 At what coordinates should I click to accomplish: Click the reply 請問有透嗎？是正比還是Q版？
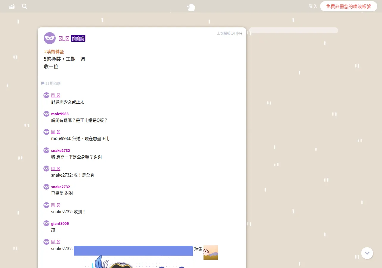(79, 120)
